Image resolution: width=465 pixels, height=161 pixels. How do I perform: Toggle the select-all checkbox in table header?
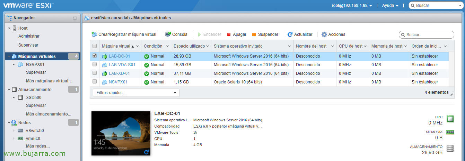click(95, 46)
